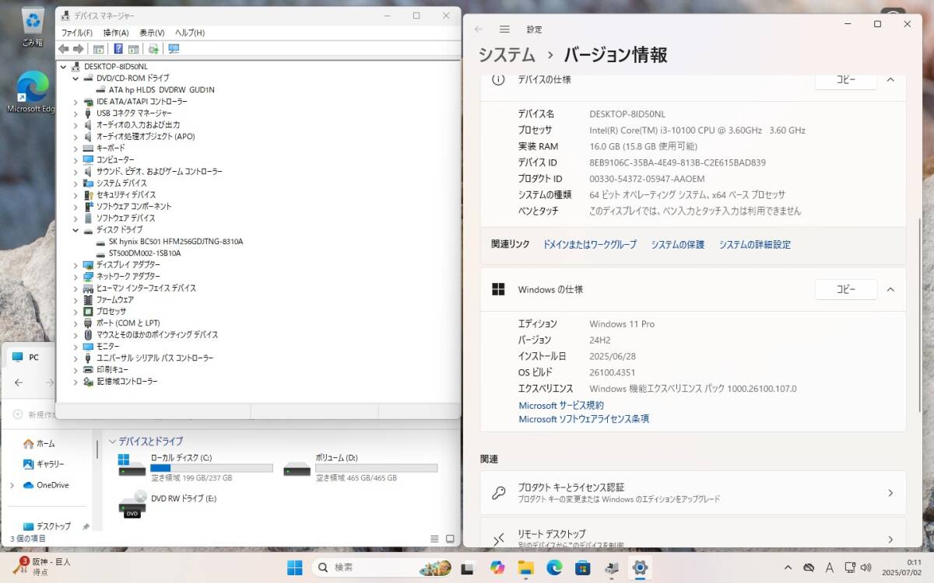Open the blue Help icon in Device Manager toolbar
The width and height of the screenshot is (934, 583).
coord(118,49)
